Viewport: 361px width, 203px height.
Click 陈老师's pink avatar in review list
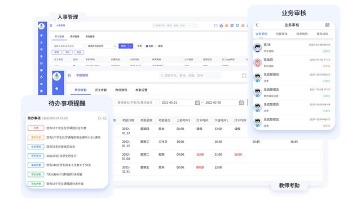point(257,63)
